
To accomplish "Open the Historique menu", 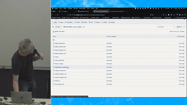I will 75,8.
